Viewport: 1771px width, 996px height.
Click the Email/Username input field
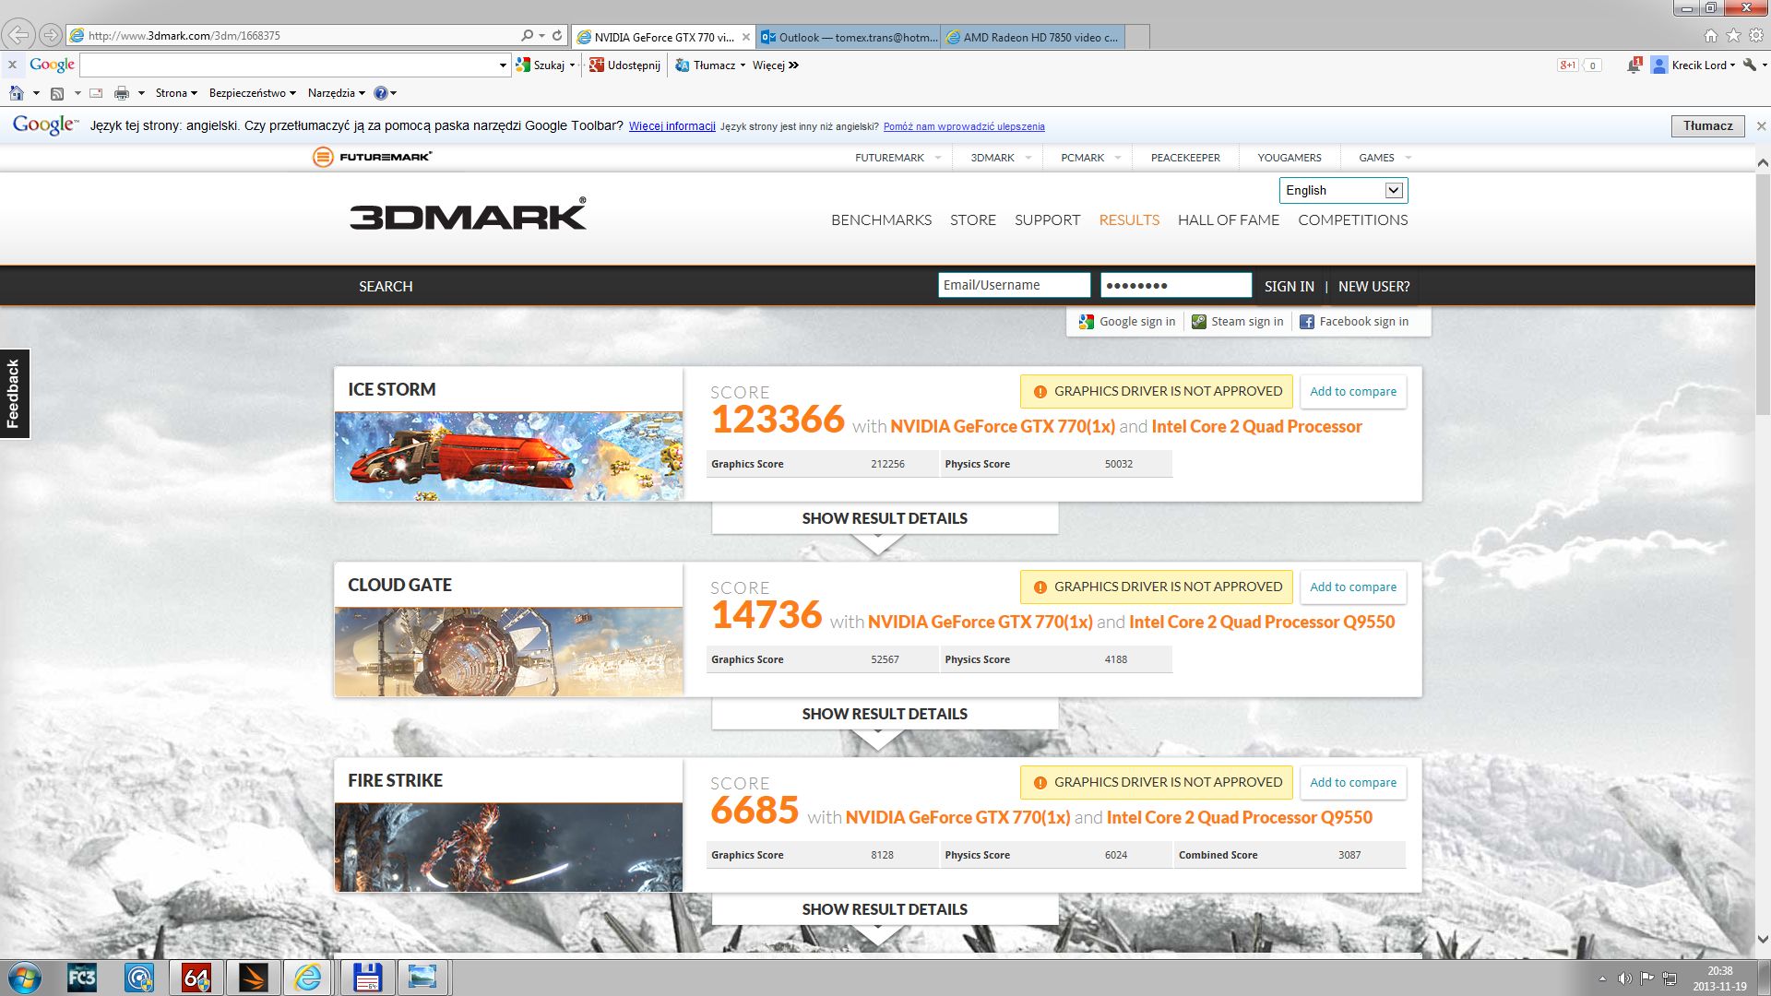click(1014, 286)
